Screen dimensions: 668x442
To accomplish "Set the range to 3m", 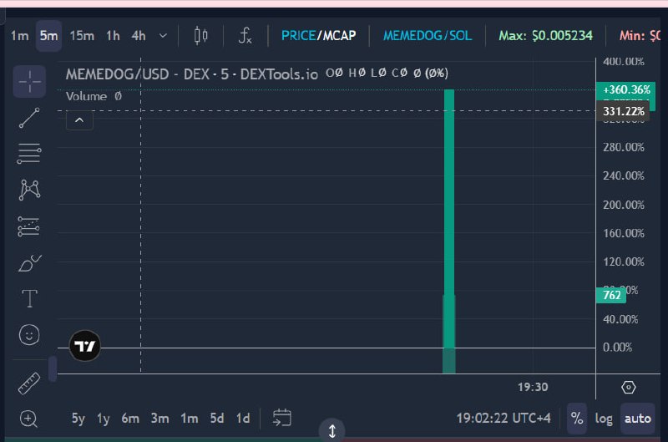I will [159, 418].
